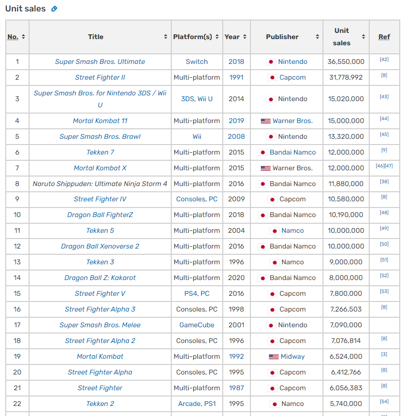Image resolution: width=405 pixels, height=416 pixels.
Task: Sort table by Unit sales column arrows
Action: coord(363,37)
